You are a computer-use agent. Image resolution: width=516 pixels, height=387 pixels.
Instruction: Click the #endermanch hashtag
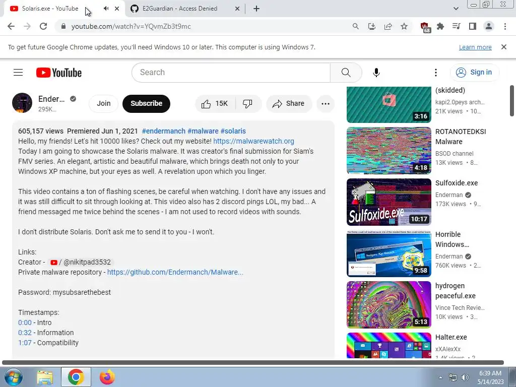tap(164, 131)
